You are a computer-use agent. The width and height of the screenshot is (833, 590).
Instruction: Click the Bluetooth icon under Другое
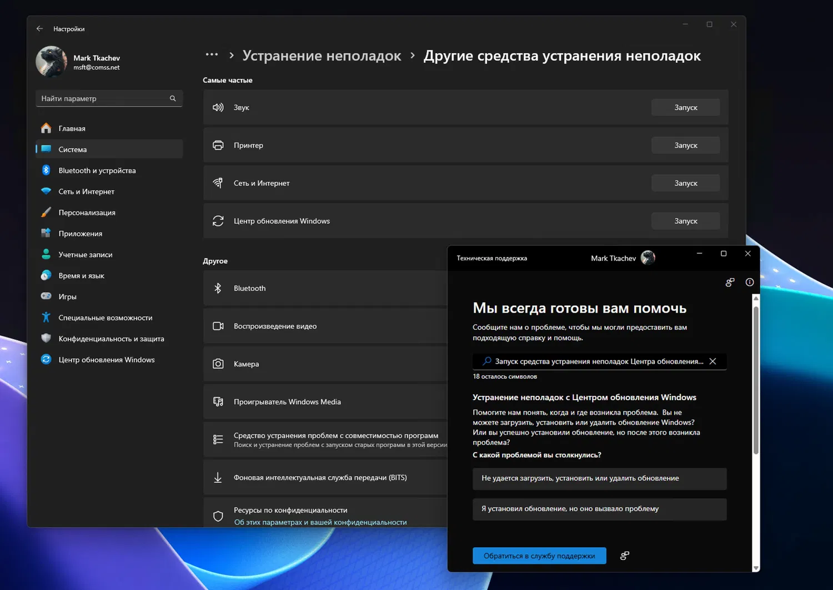[218, 288]
